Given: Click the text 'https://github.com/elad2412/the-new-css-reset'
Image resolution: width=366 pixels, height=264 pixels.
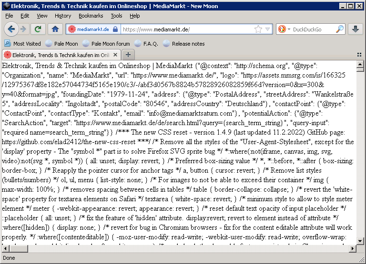Looking at the screenshot, I should [69, 142].
